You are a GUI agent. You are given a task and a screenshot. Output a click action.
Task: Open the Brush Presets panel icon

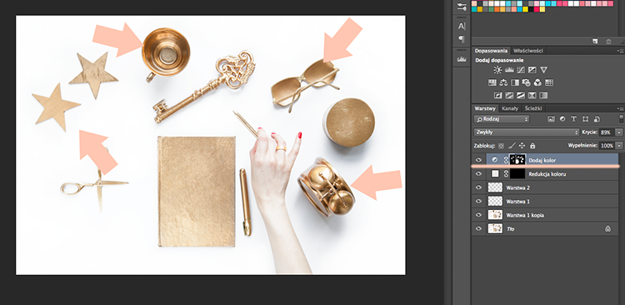pos(462,7)
